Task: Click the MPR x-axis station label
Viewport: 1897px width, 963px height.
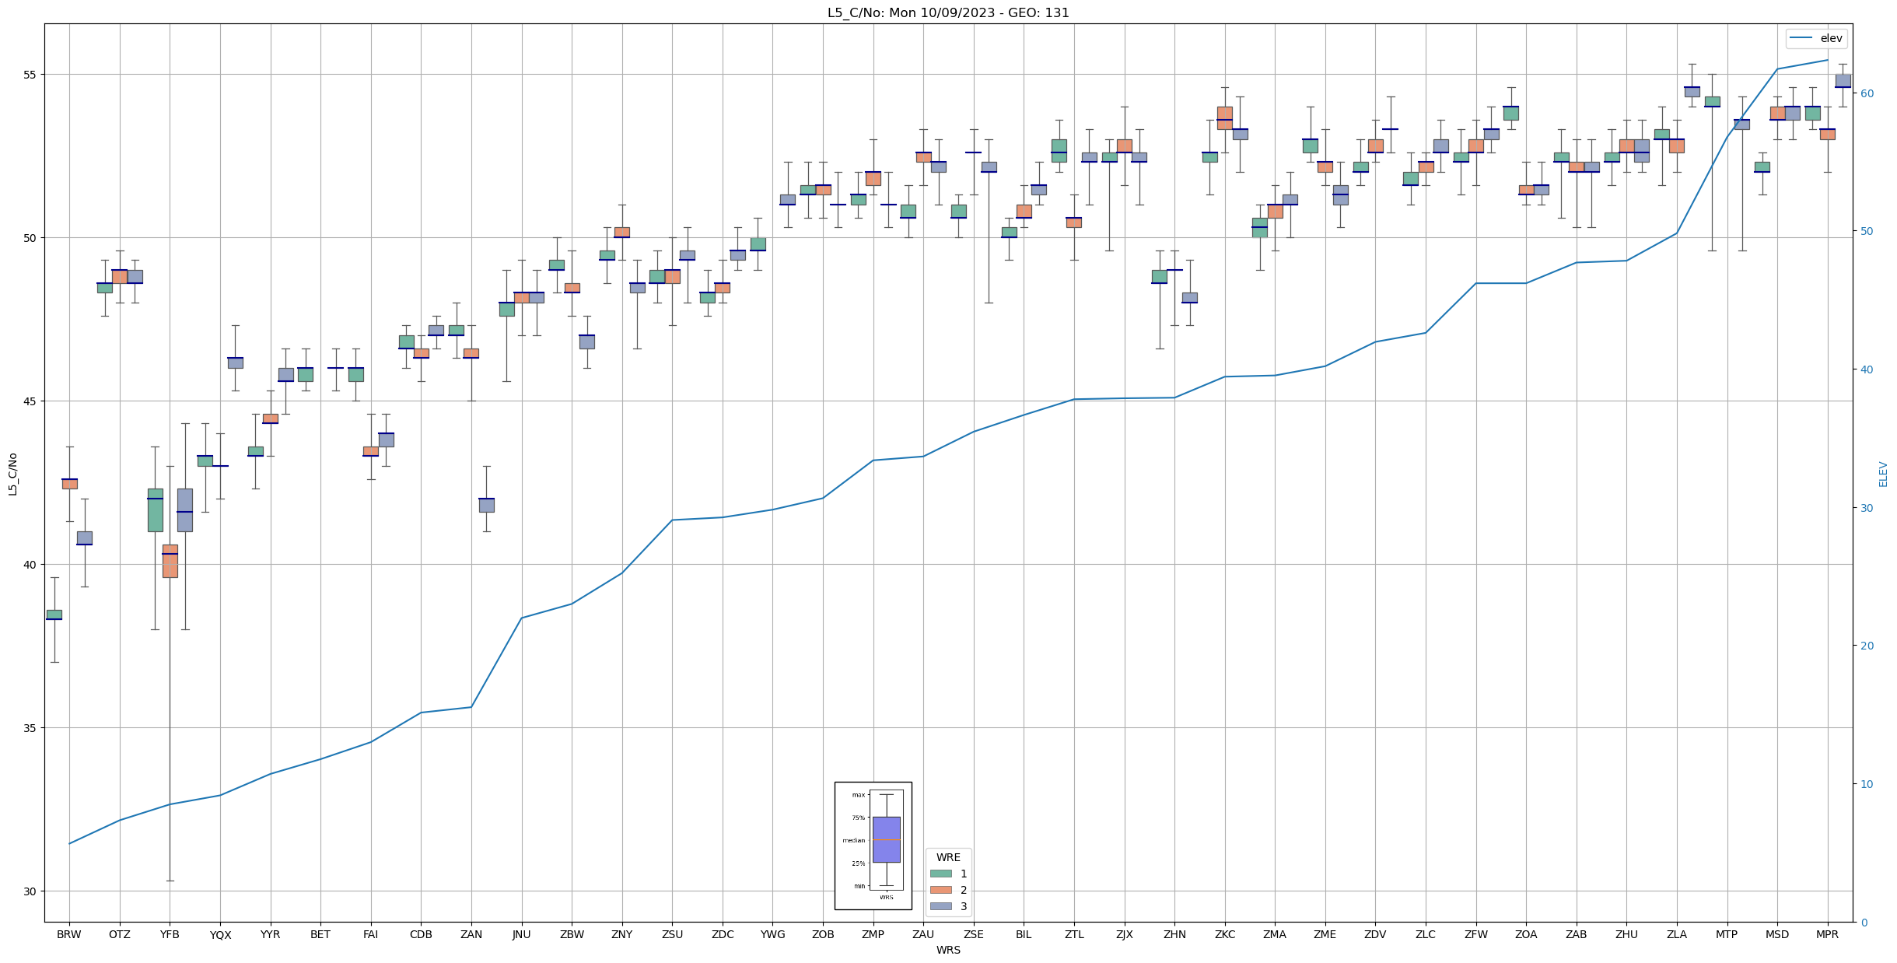Action: pos(1827,934)
